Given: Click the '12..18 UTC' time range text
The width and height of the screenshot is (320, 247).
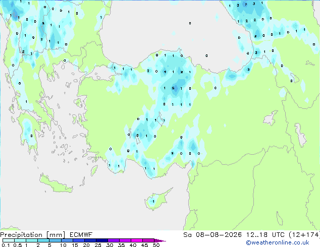Looking at the screenshot, I should (x=265, y=235).
